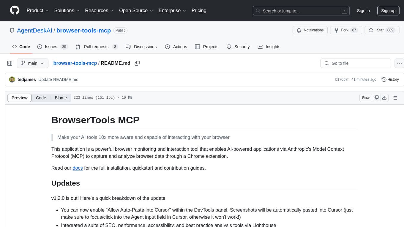Open the Resources dropdown

click(99, 10)
